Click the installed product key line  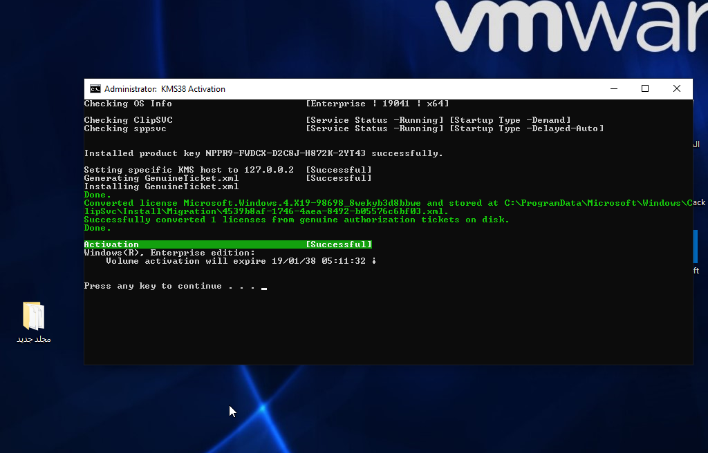pos(263,153)
